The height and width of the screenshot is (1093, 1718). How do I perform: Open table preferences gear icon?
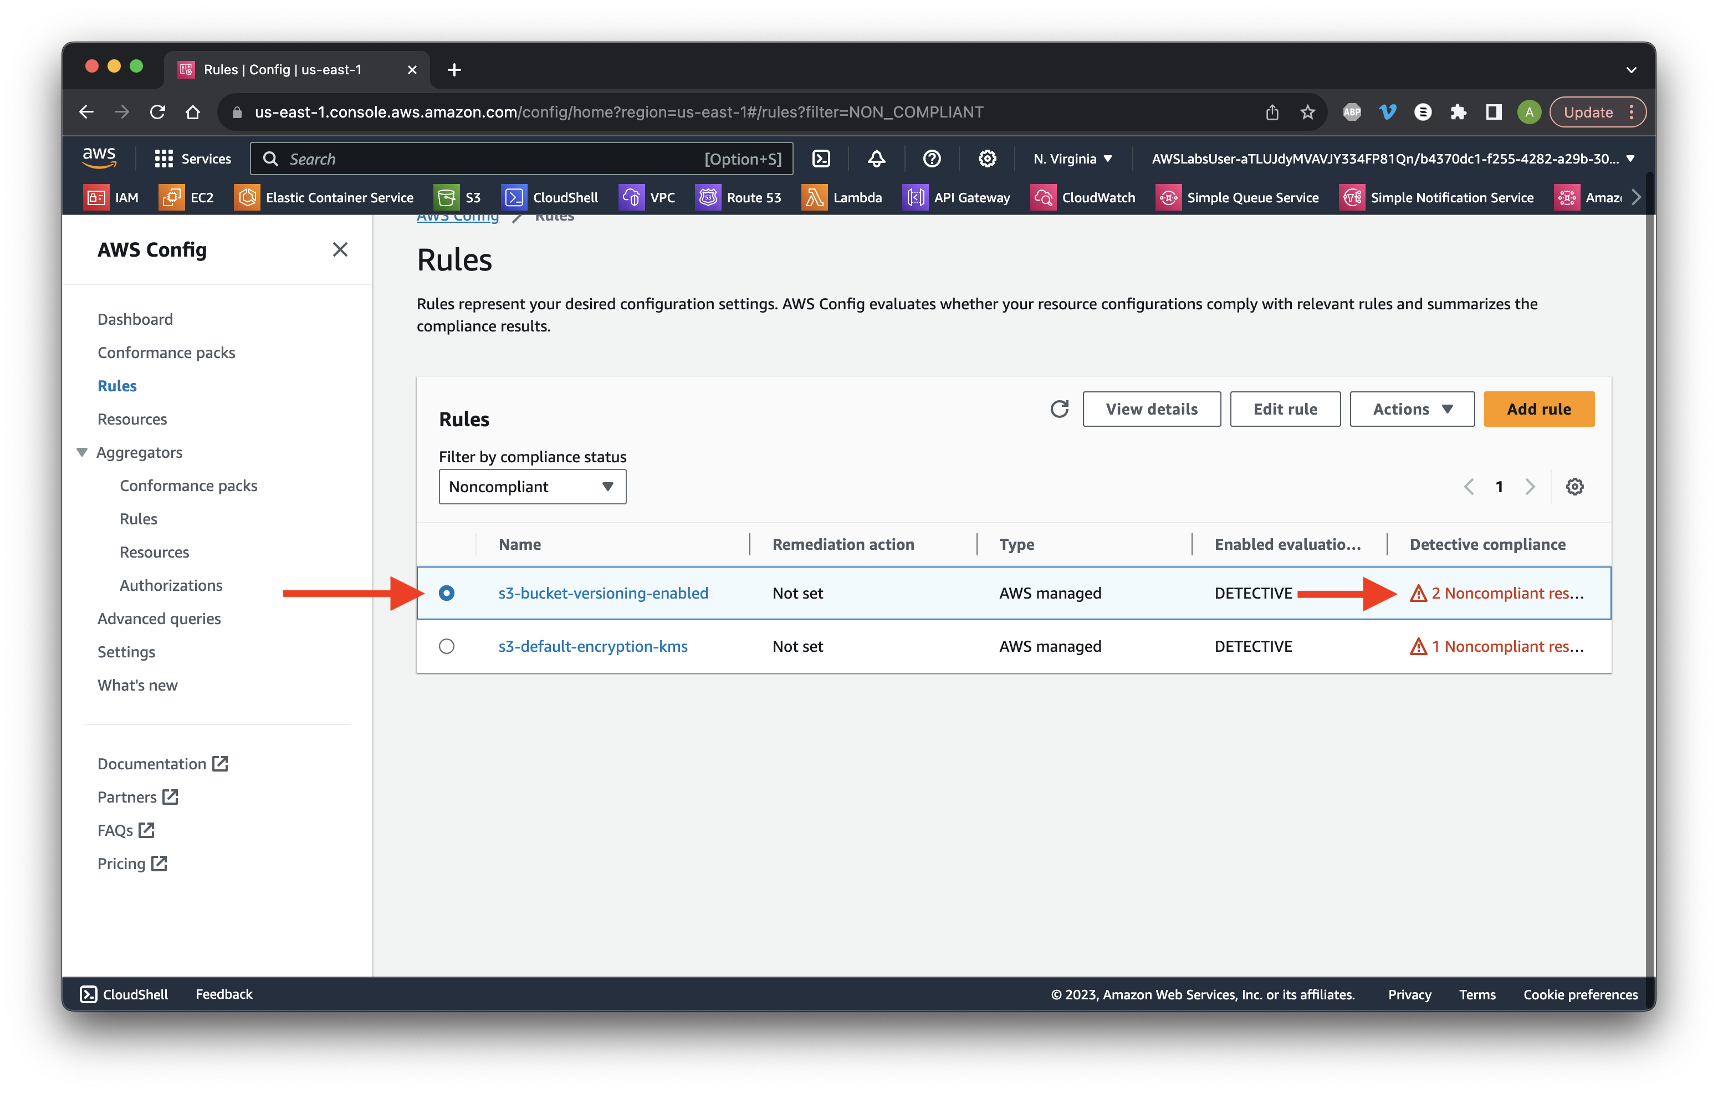(x=1574, y=487)
